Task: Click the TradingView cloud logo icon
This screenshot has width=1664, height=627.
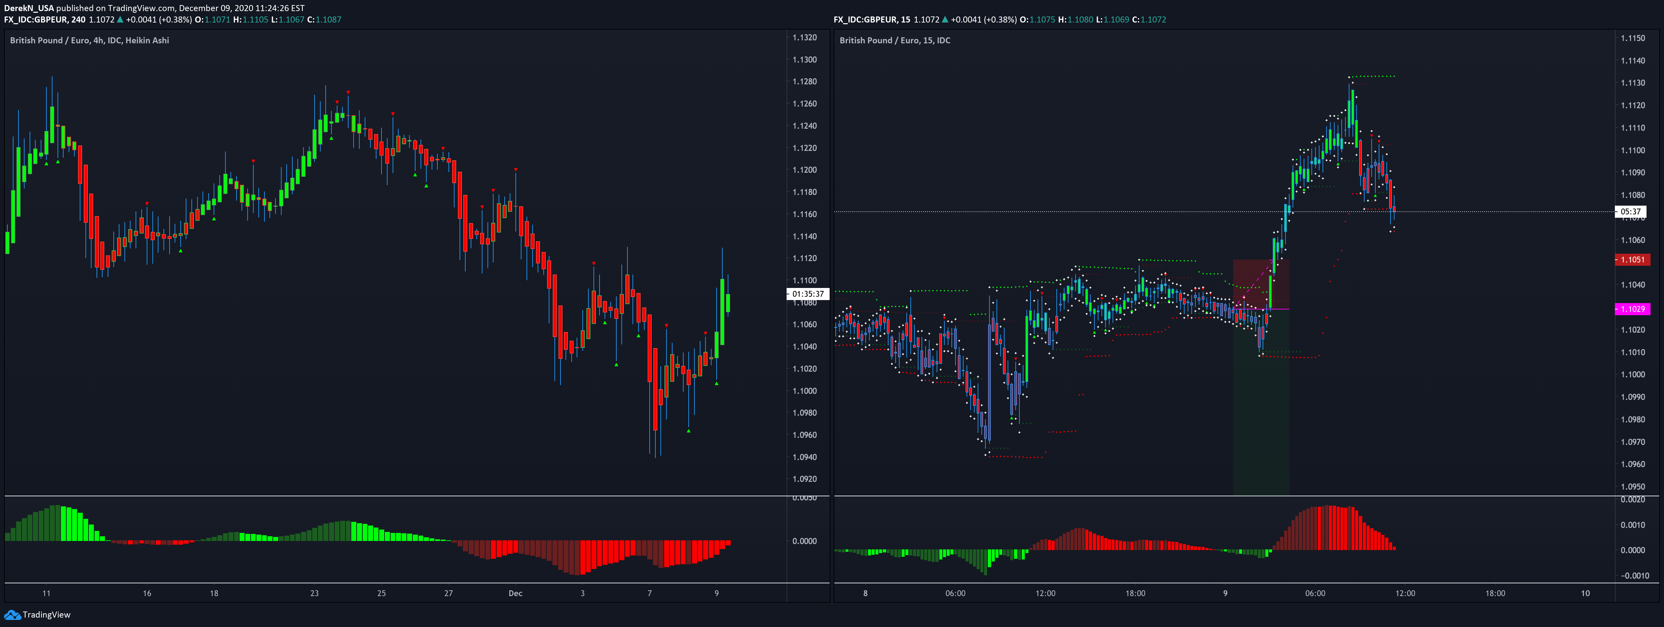Action: point(12,615)
